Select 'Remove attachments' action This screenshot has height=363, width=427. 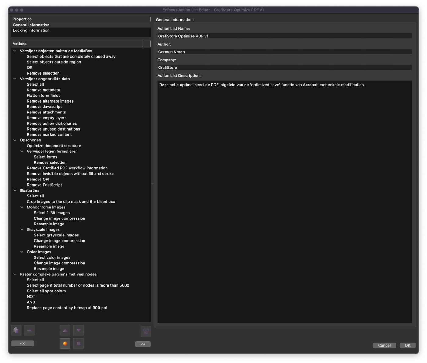coord(46,112)
